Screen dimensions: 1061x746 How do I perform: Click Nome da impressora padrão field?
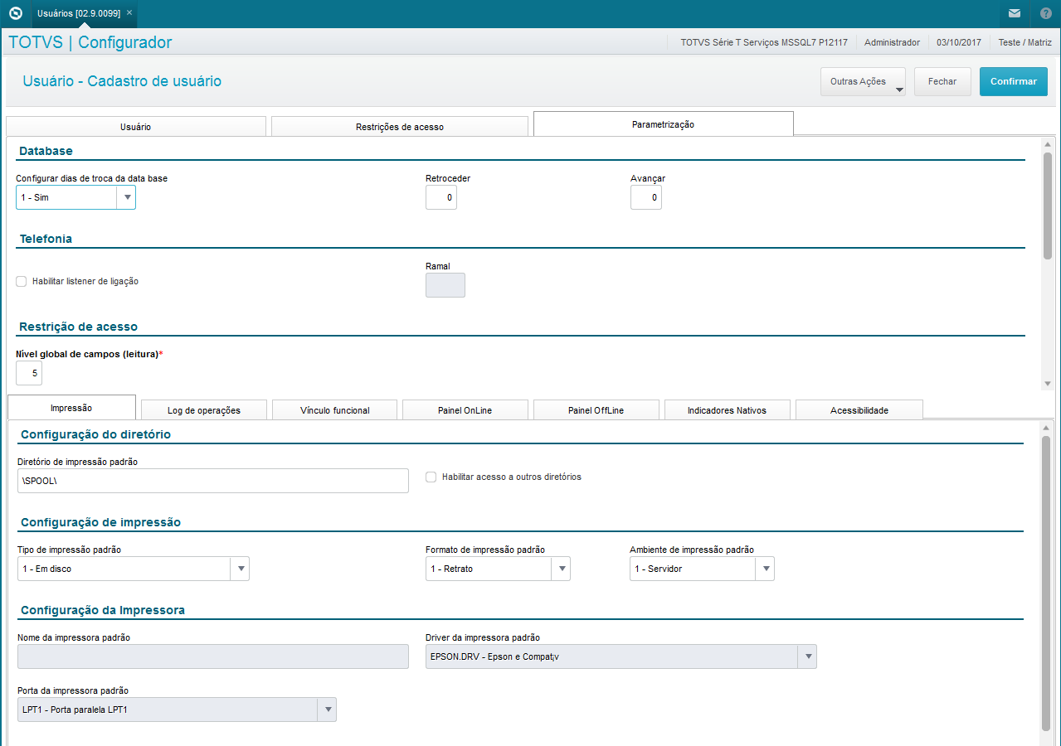point(213,656)
